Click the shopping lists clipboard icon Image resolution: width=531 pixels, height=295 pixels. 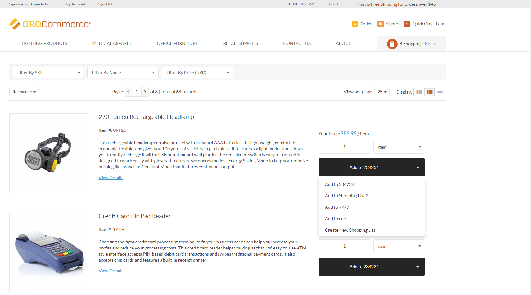pos(392,44)
